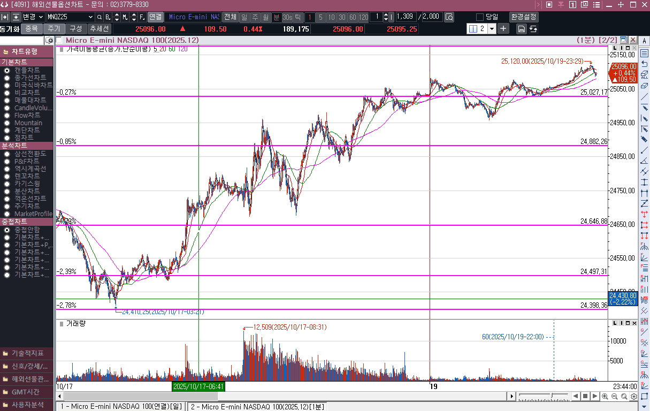The image size is (650, 411).
Task: Click the zoom out magnifier icon
Action: click(614, 397)
